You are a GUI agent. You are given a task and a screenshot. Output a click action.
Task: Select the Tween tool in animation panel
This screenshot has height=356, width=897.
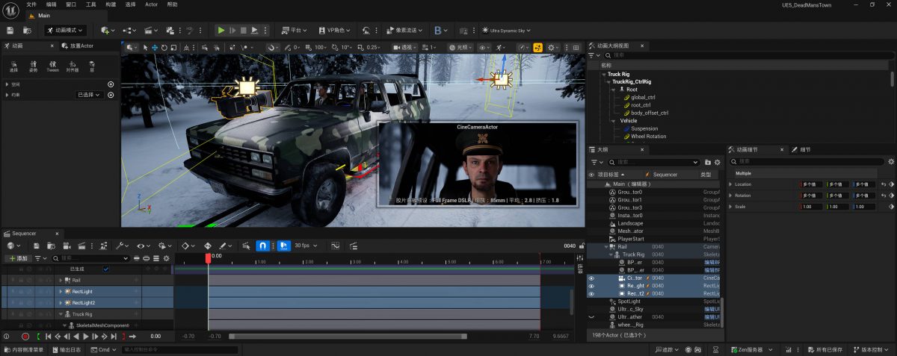coord(53,66)
